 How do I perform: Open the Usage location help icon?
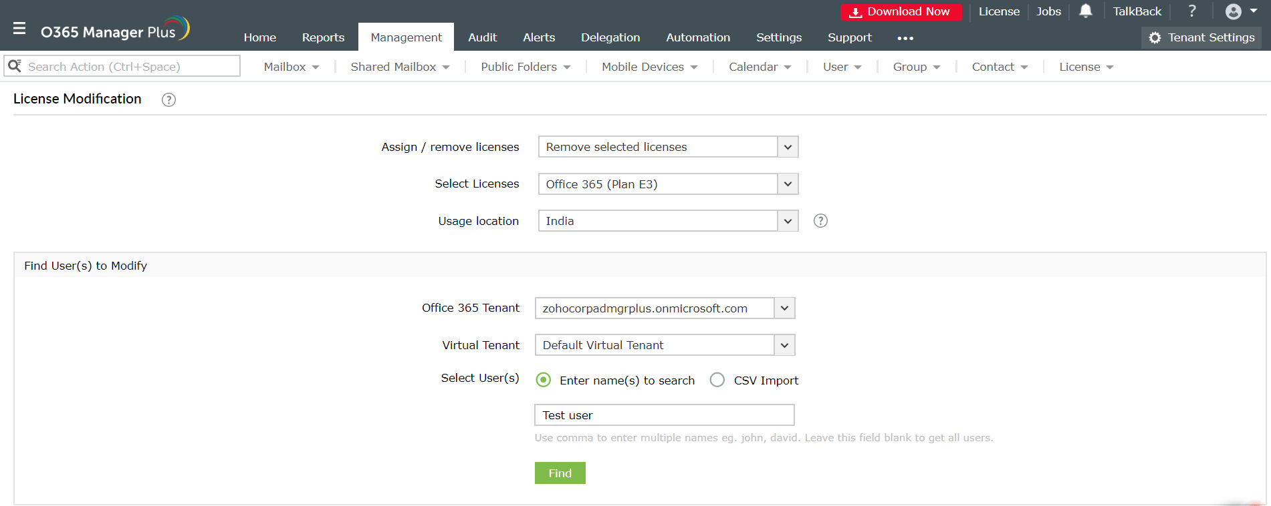(820, 221)
